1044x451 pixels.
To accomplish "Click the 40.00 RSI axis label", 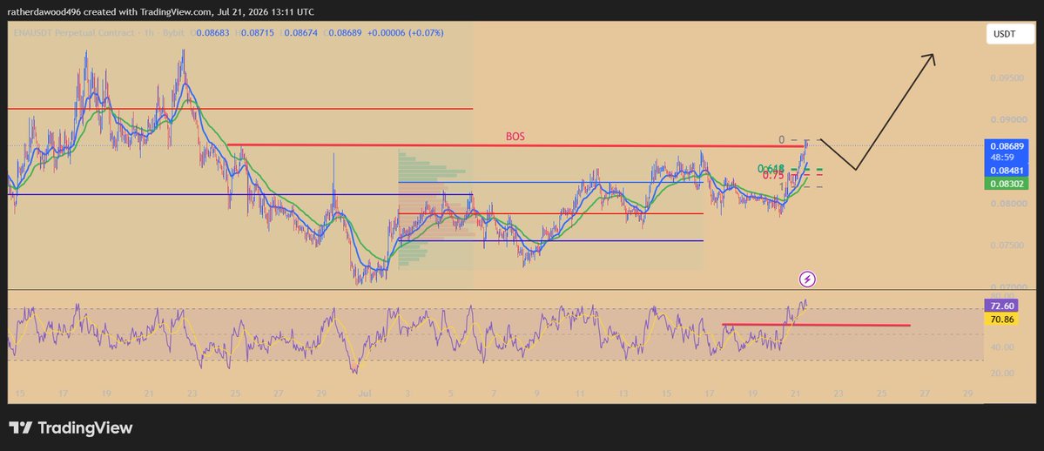I will [1000, 347].
